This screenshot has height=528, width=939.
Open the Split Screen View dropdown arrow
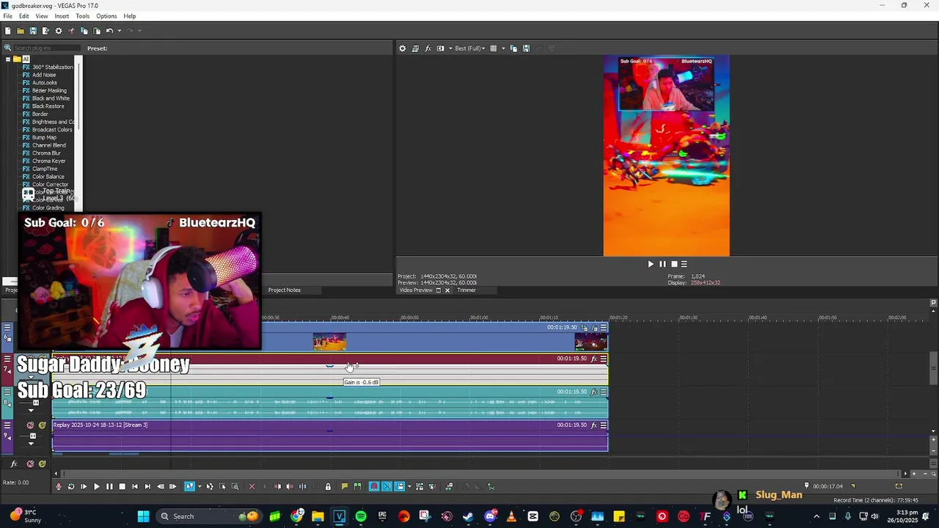(450, 48)
